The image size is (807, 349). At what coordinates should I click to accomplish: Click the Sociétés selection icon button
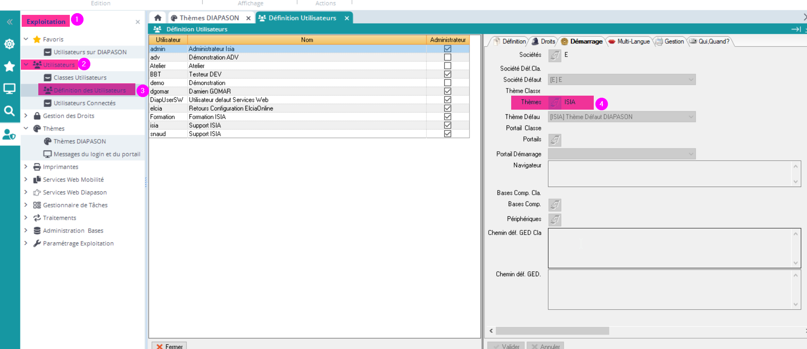point(555,55)
